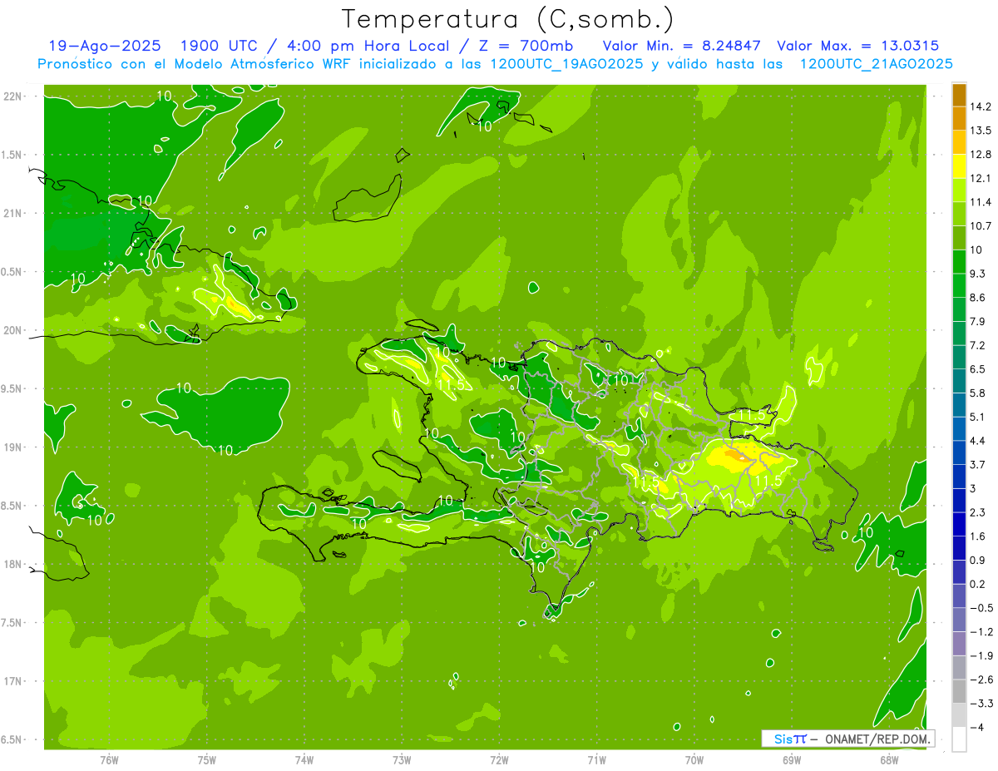Click the '-1.9' legend value
The height and width of the screenshot is (771, 998).
pyautogui.click(x=981, y=655)
